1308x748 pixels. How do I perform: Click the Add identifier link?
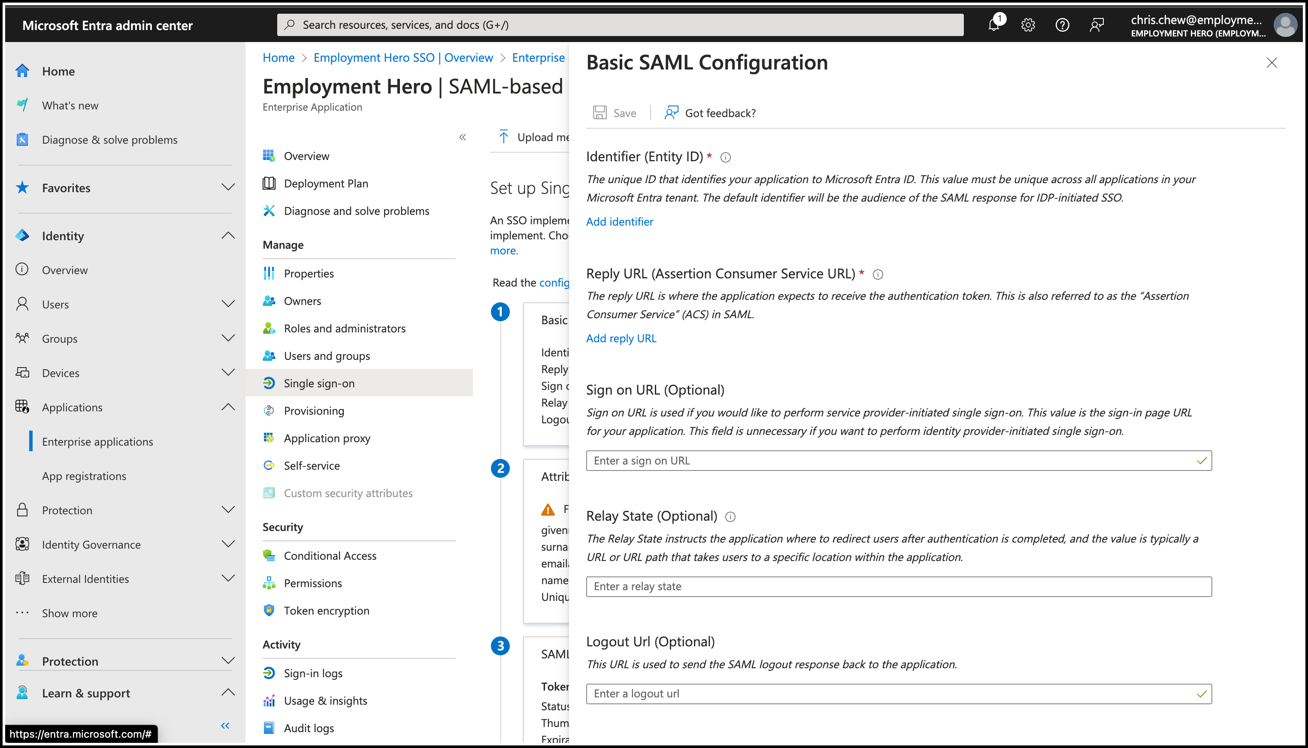619,221
